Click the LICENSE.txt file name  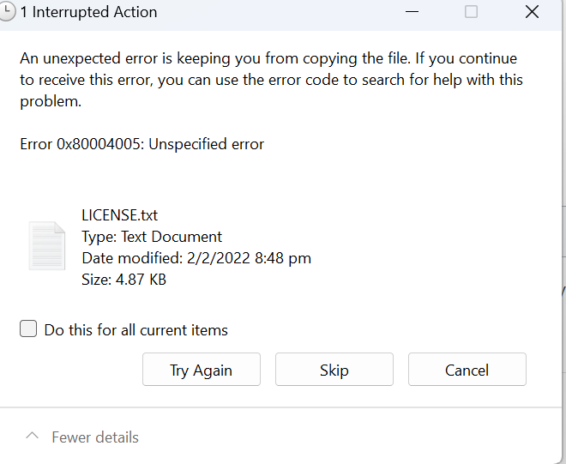(119, 215)
